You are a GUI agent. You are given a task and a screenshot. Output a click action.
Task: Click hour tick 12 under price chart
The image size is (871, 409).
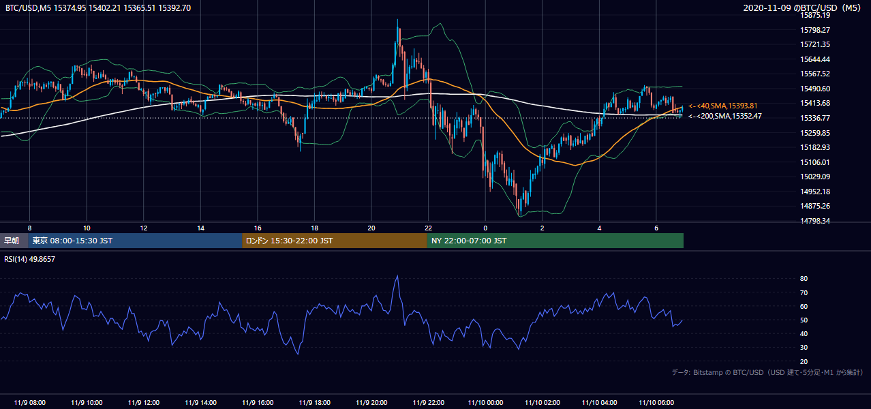click(x=143, y=228)
